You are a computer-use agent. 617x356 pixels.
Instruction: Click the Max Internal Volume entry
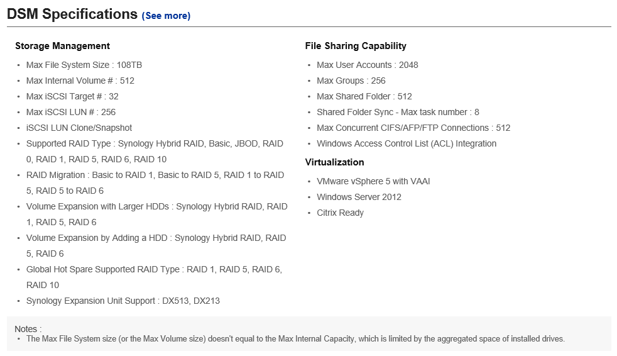(x=80, y=81)
